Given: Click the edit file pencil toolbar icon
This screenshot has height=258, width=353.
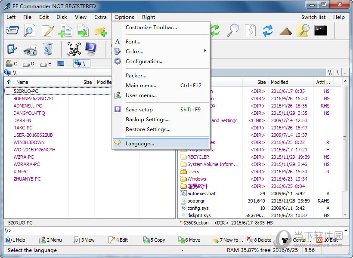Looking at the screenshot, I should click(x=48, y=31).
